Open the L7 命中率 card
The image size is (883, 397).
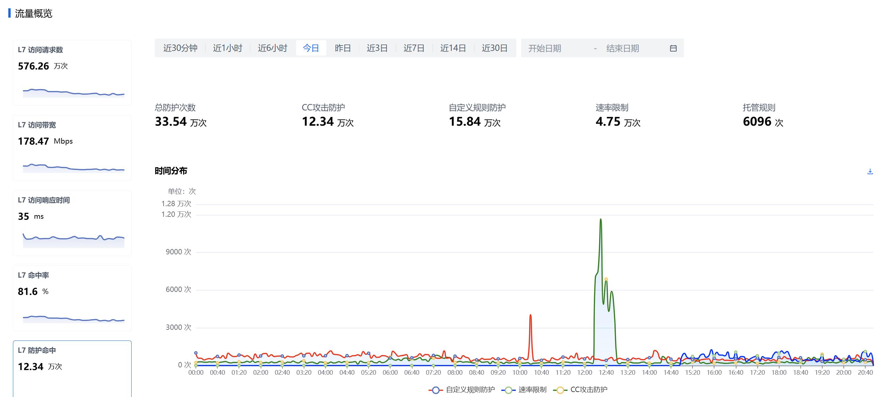click(72, 298)
